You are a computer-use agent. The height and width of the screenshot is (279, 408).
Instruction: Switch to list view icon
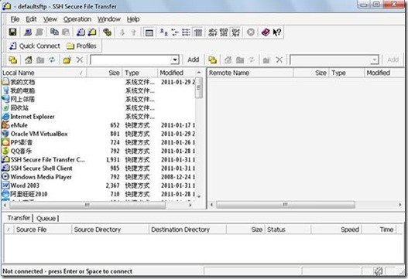pyautogui.click(x=186, y=32)
